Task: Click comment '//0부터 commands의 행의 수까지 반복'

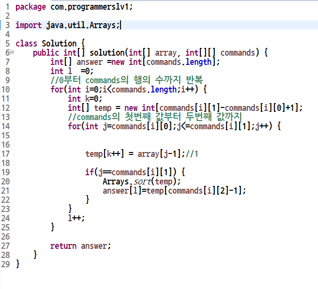Action: tap(127, 80)
